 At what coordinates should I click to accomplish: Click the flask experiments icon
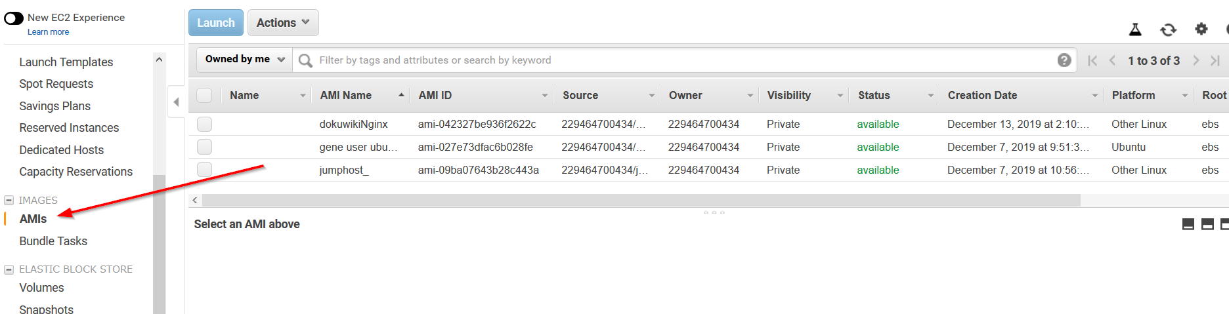(1134, 29)
